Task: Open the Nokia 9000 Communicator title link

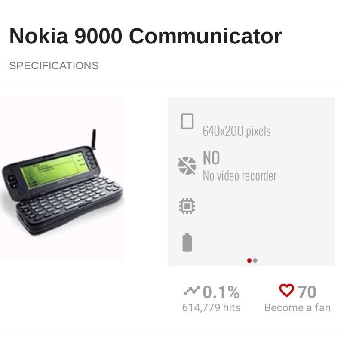Action: (145, 37)
